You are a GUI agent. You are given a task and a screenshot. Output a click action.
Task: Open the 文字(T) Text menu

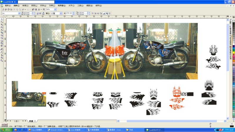[71, 6]
